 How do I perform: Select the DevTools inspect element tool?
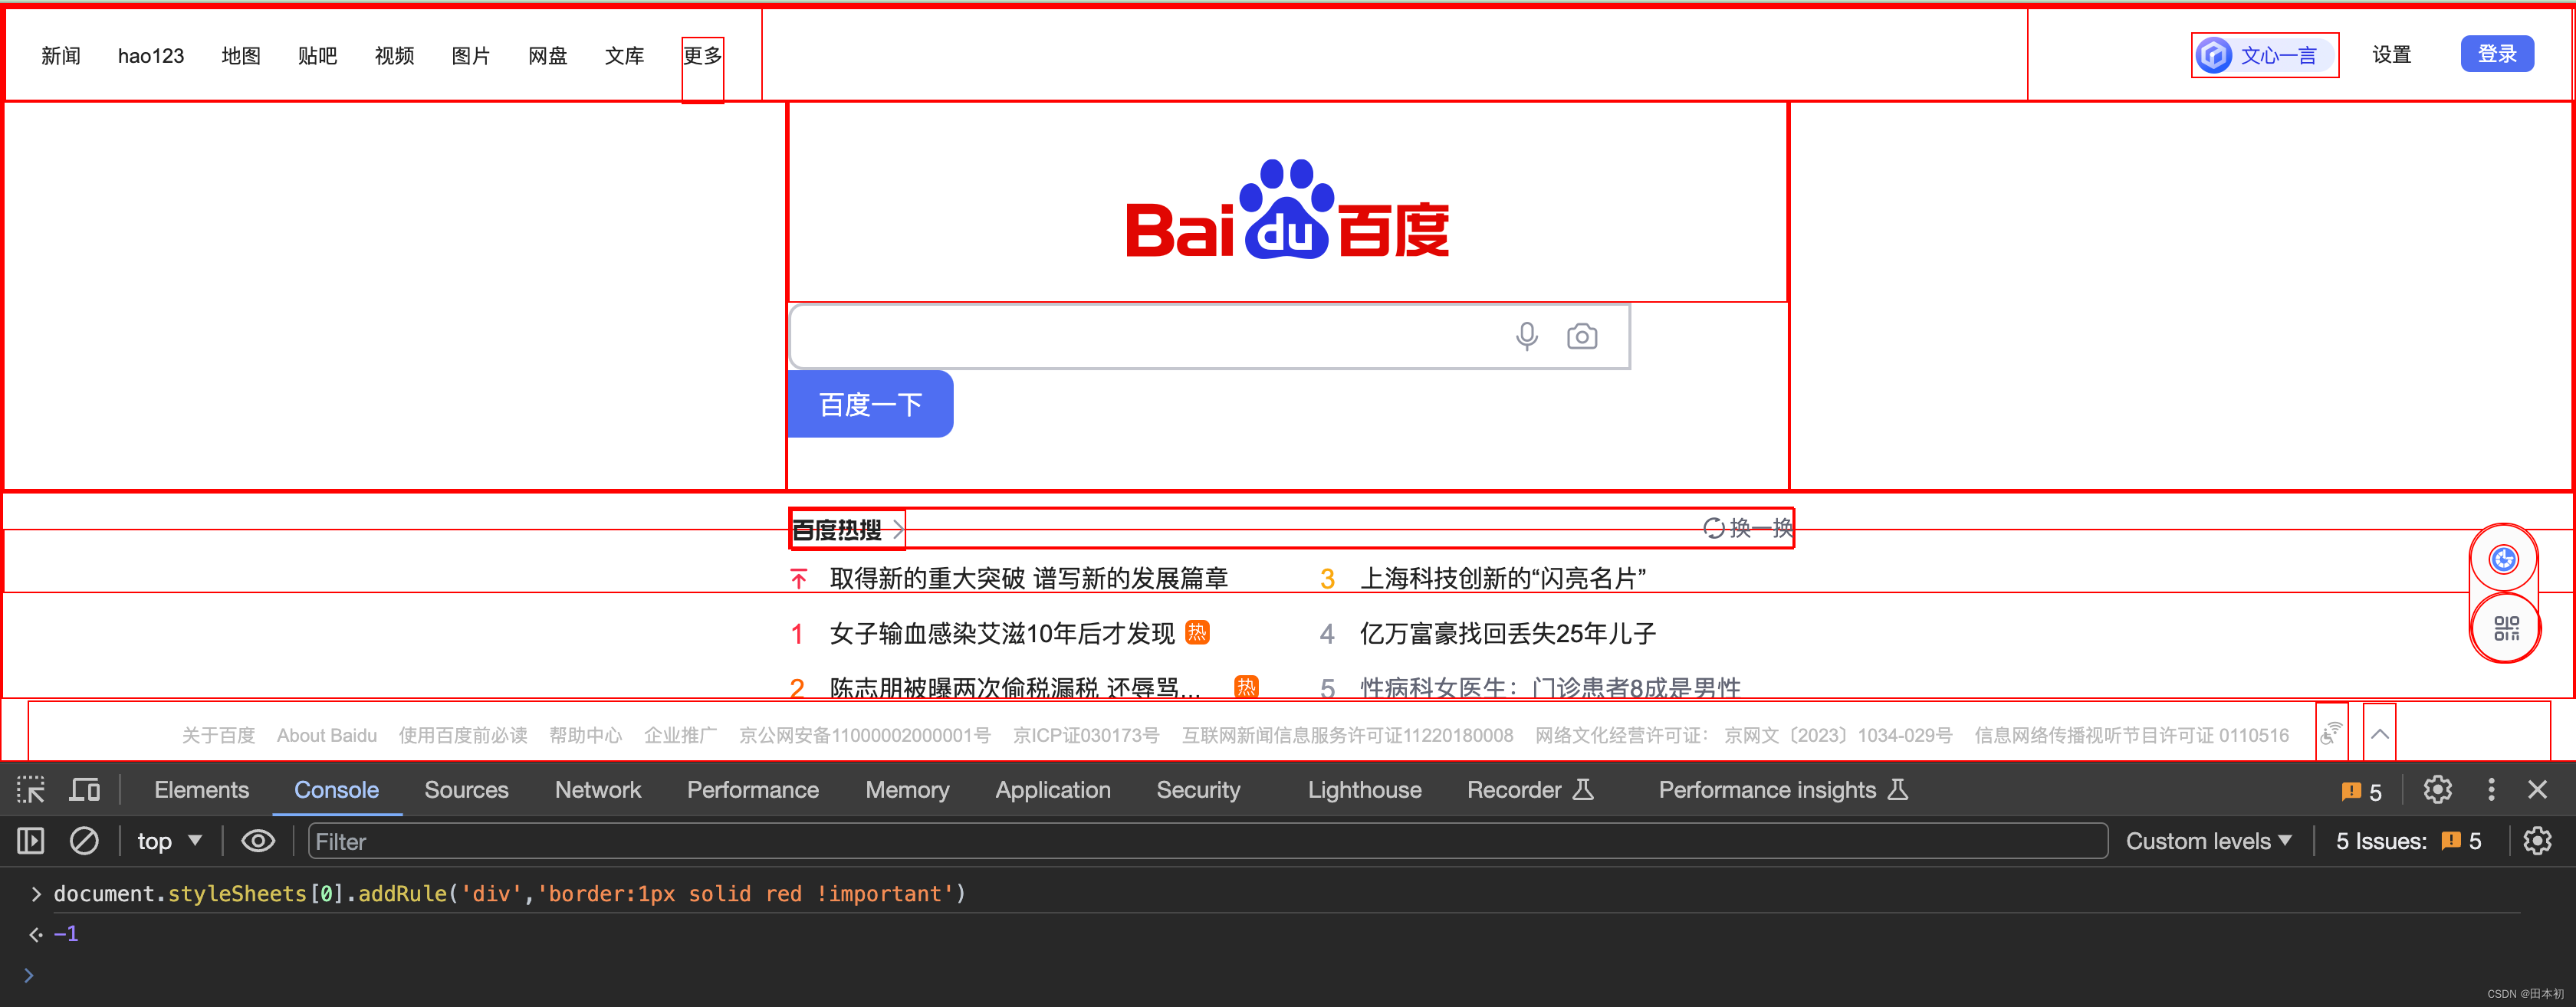31,790
